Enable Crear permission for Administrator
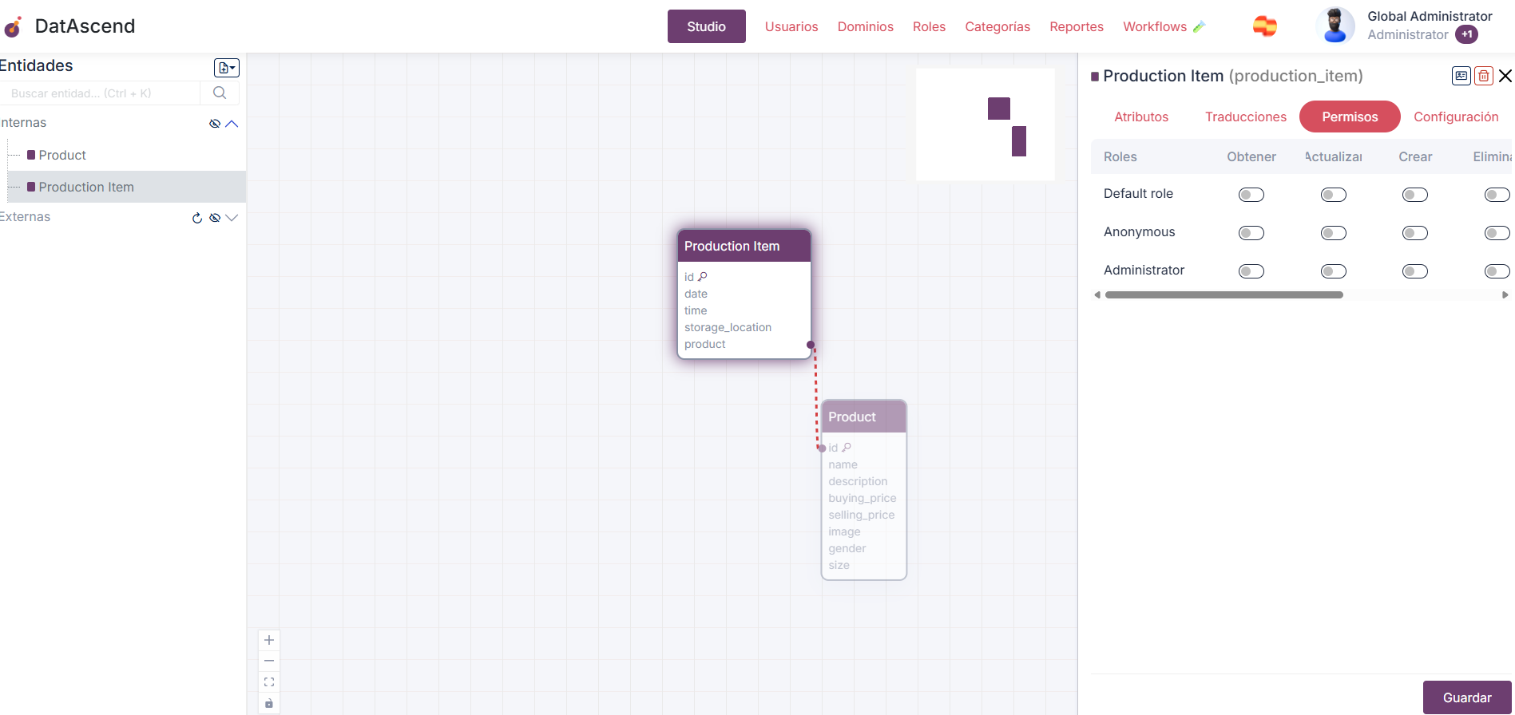The image size is (1515, 715). pos(1414,271)
